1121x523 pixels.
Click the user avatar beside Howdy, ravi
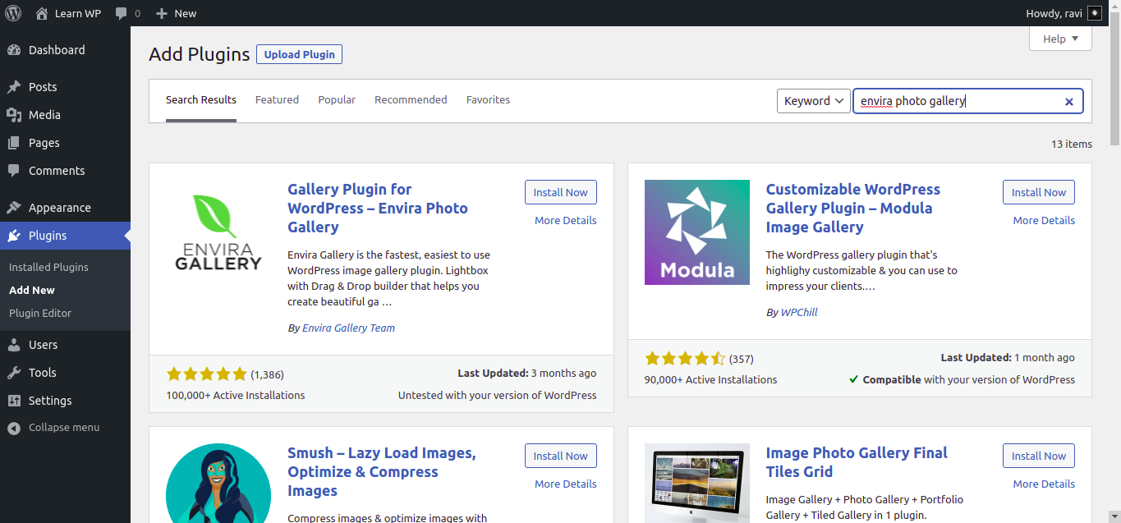click(1095, 13)
